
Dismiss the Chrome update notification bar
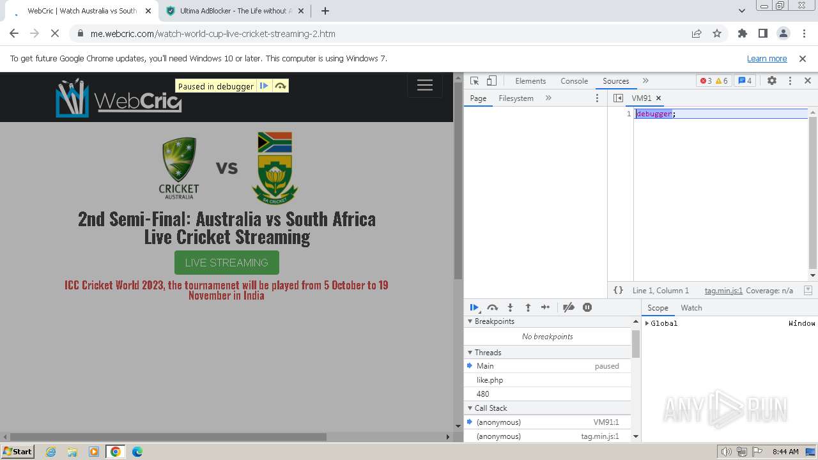point(803,58)
